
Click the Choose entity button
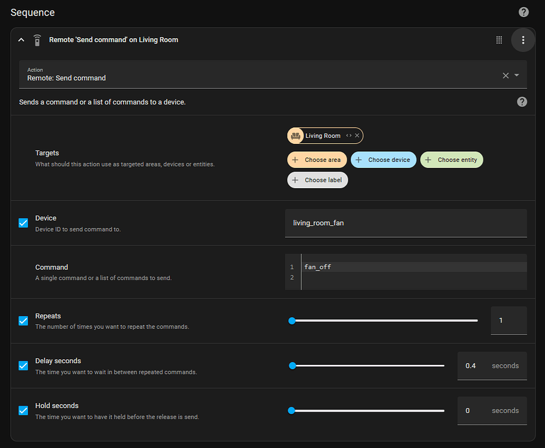coord(451,159)
